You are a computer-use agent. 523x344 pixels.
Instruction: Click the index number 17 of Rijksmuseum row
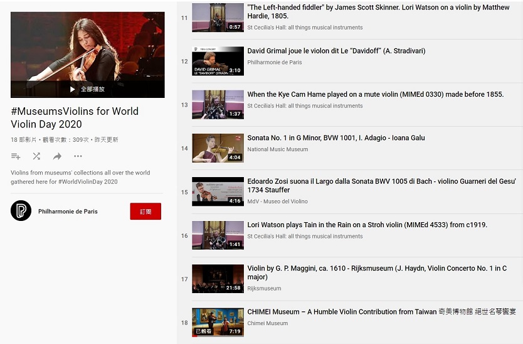[184, 279]
